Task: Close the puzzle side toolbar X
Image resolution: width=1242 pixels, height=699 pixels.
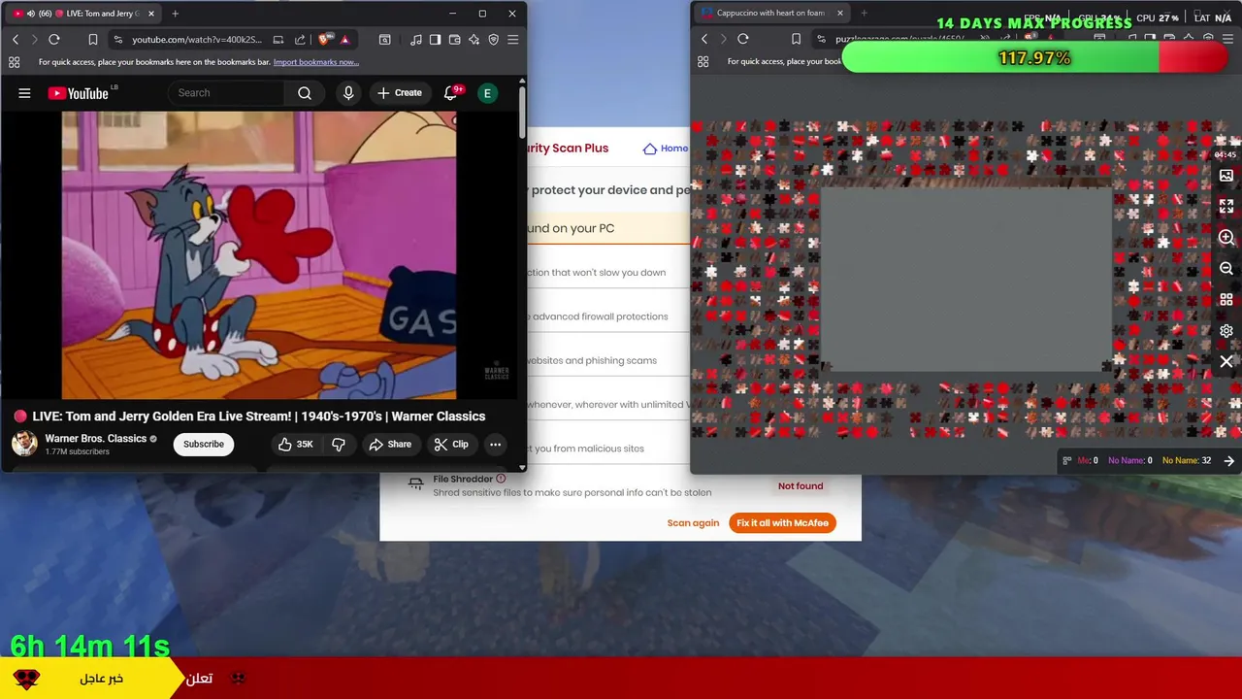Action: [1226, 362]
